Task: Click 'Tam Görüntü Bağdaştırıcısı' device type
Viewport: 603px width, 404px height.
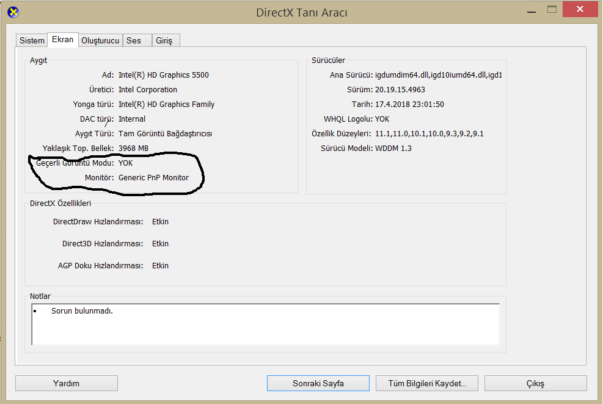Action: (166, 133)
